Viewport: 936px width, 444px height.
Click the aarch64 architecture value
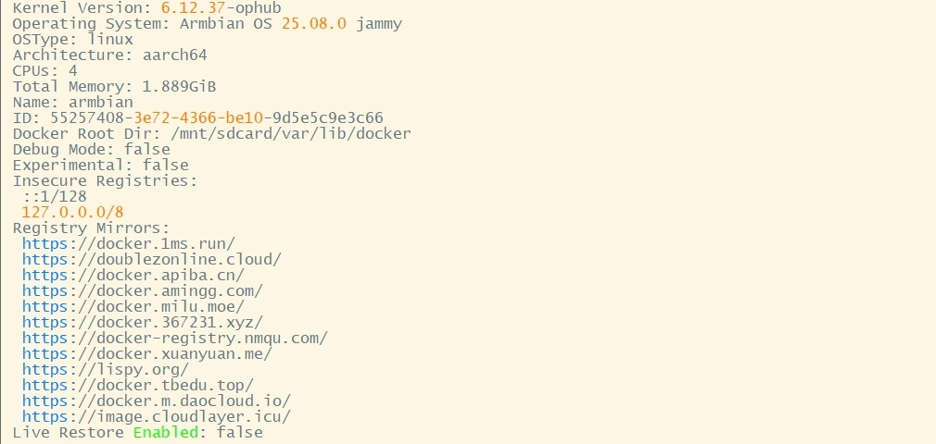(174, 55)
